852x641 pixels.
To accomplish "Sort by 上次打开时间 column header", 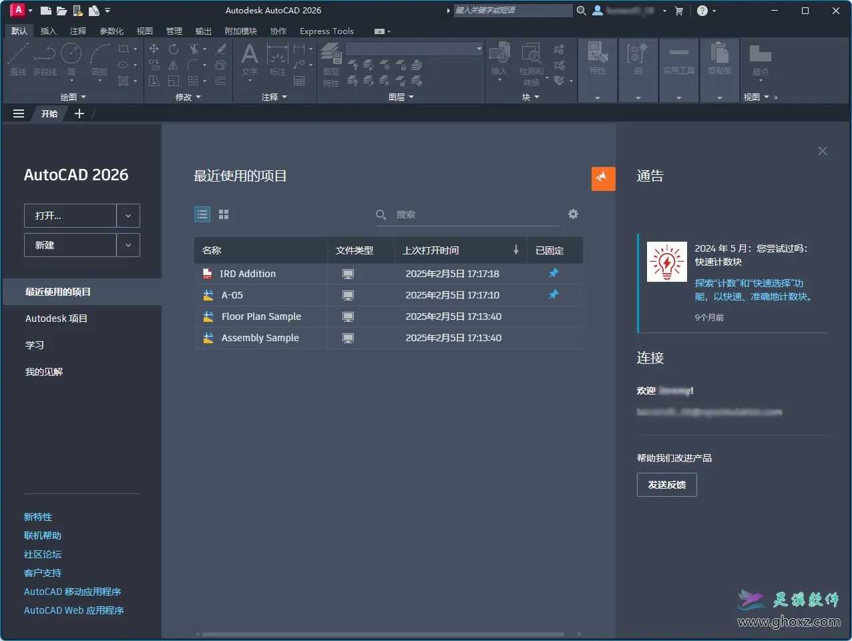I will click(x=460, y=250).
